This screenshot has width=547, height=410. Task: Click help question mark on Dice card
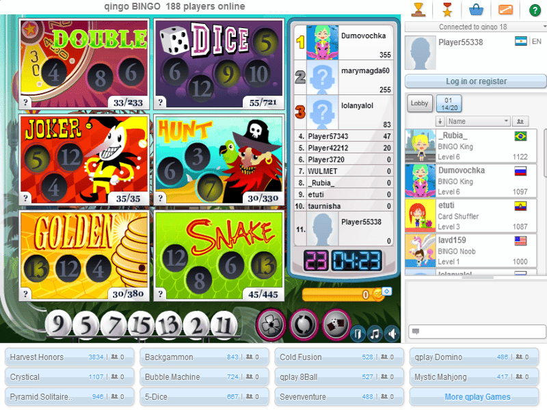[x=160, y=102]
